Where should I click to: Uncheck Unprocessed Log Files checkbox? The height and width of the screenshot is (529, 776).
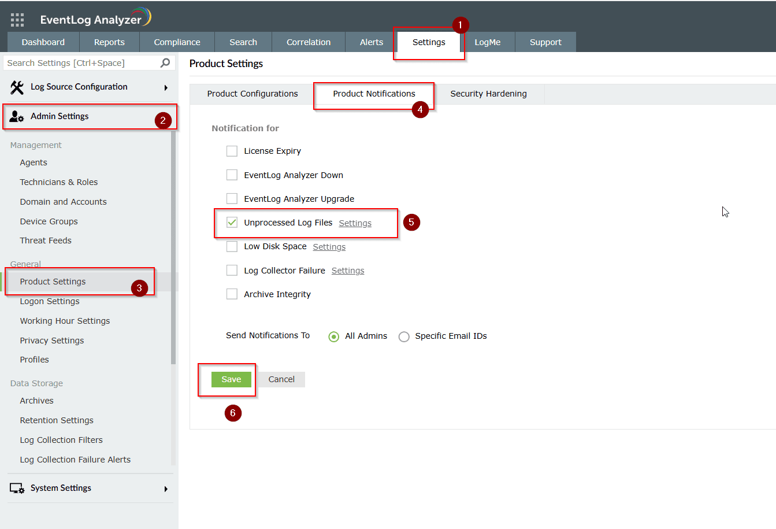click(232, 223)
